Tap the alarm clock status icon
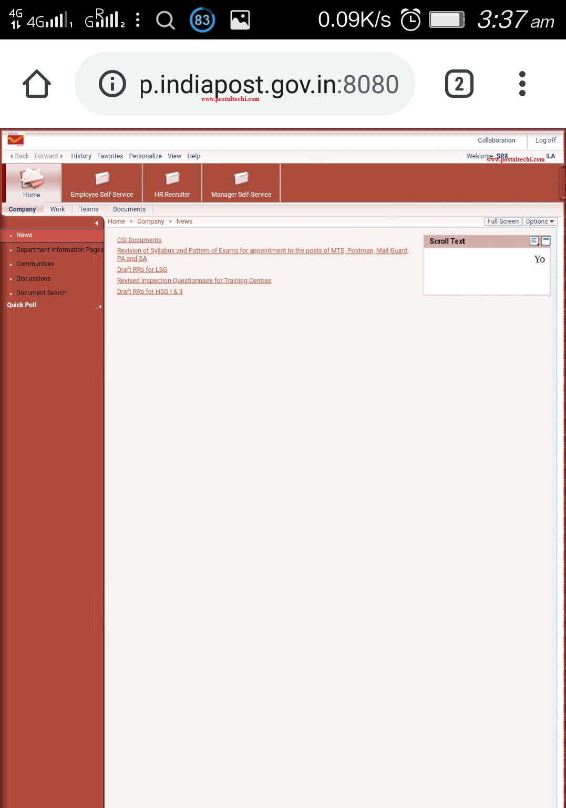This screenshot has width=566, height=808. tap(410, 20)
